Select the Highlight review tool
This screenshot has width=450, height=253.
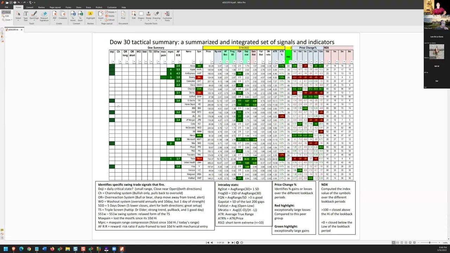(x=90, y=15)
